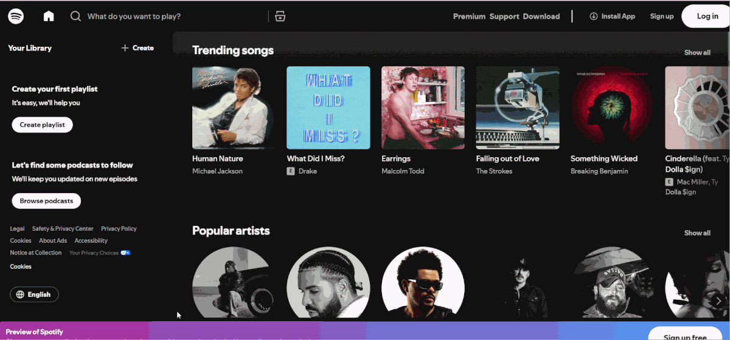Click the Install App download icon
730x340 pixels.
click(x=594, y=16)
